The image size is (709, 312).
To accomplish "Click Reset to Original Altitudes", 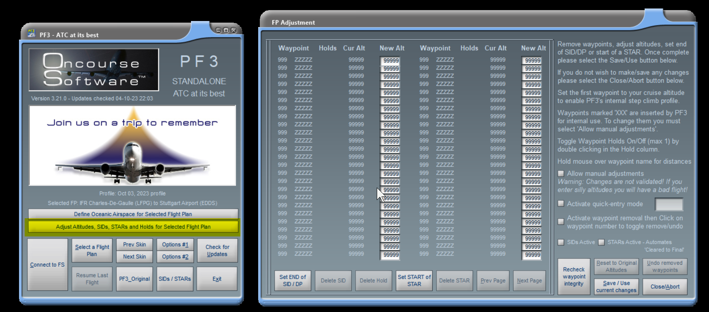I will pyautogui.click(x=616, y=266).
